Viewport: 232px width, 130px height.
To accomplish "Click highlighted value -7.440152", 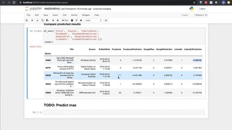I will [x=197, y=60].
